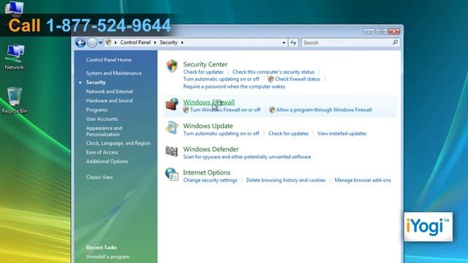The image size is (468, 263).
Task: Open the Internet Options heading link
Action: pos(206,172)
